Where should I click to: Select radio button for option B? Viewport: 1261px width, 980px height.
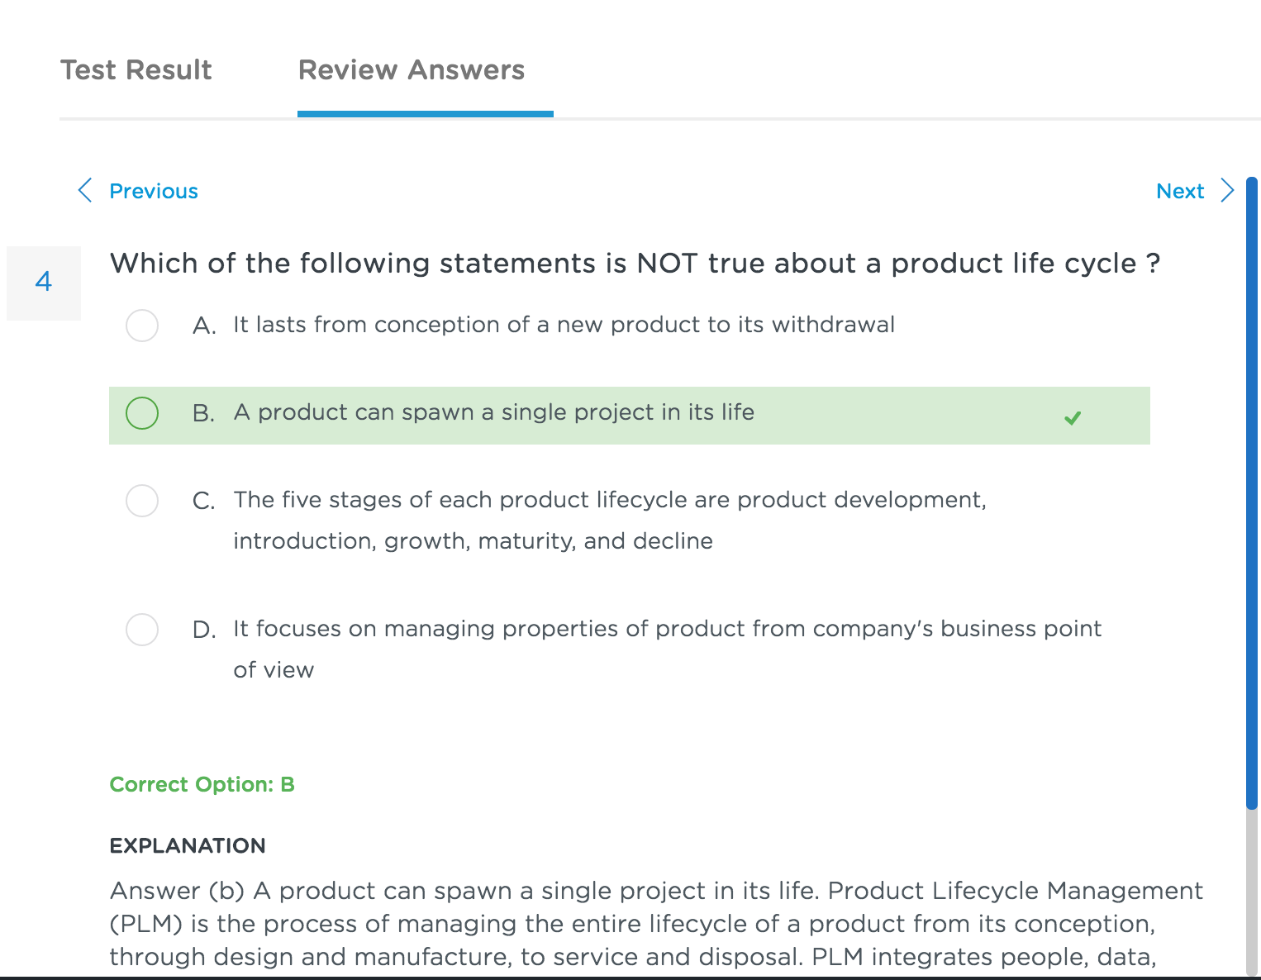pos(142,413)
